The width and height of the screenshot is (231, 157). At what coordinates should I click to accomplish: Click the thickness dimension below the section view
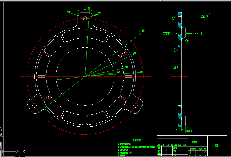179,129
